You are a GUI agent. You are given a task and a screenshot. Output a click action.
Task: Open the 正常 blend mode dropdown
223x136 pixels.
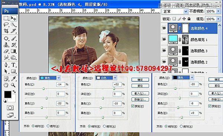185,11
